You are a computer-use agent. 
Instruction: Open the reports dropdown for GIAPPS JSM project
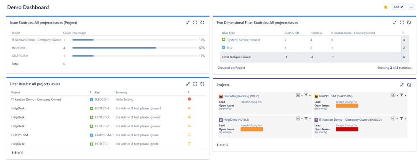pyautogui.click(x=394, y=95)
